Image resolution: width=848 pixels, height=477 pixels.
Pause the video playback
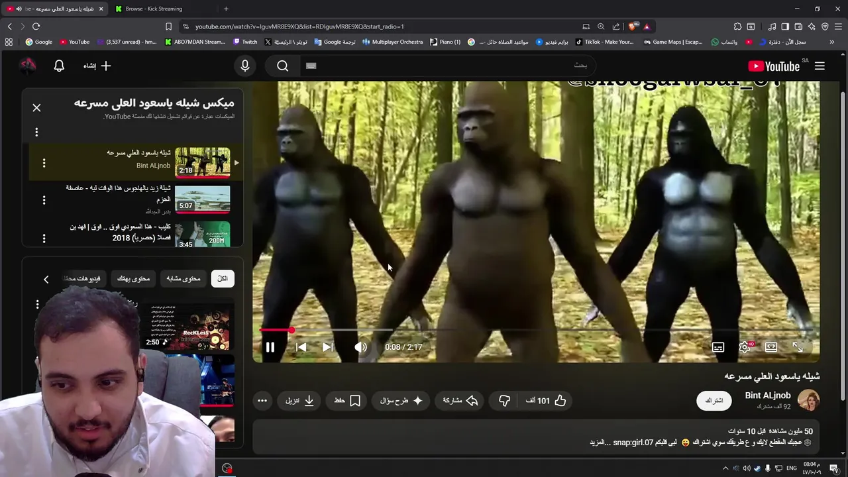click(x=270, y=347)
